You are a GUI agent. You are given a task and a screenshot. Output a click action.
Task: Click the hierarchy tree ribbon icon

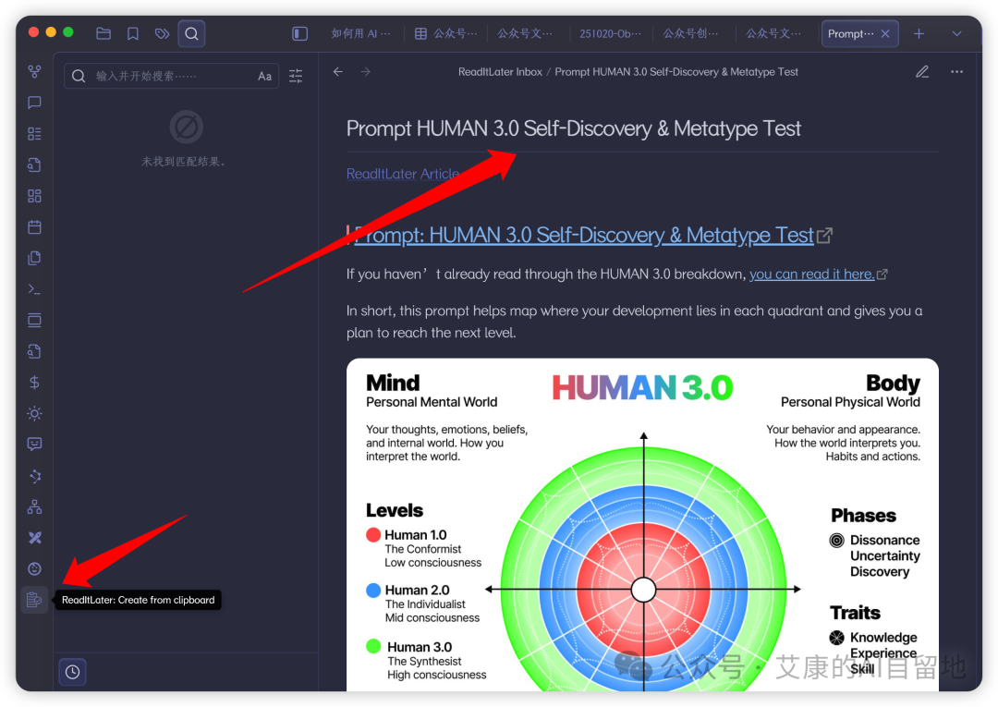tap(34, 506)
